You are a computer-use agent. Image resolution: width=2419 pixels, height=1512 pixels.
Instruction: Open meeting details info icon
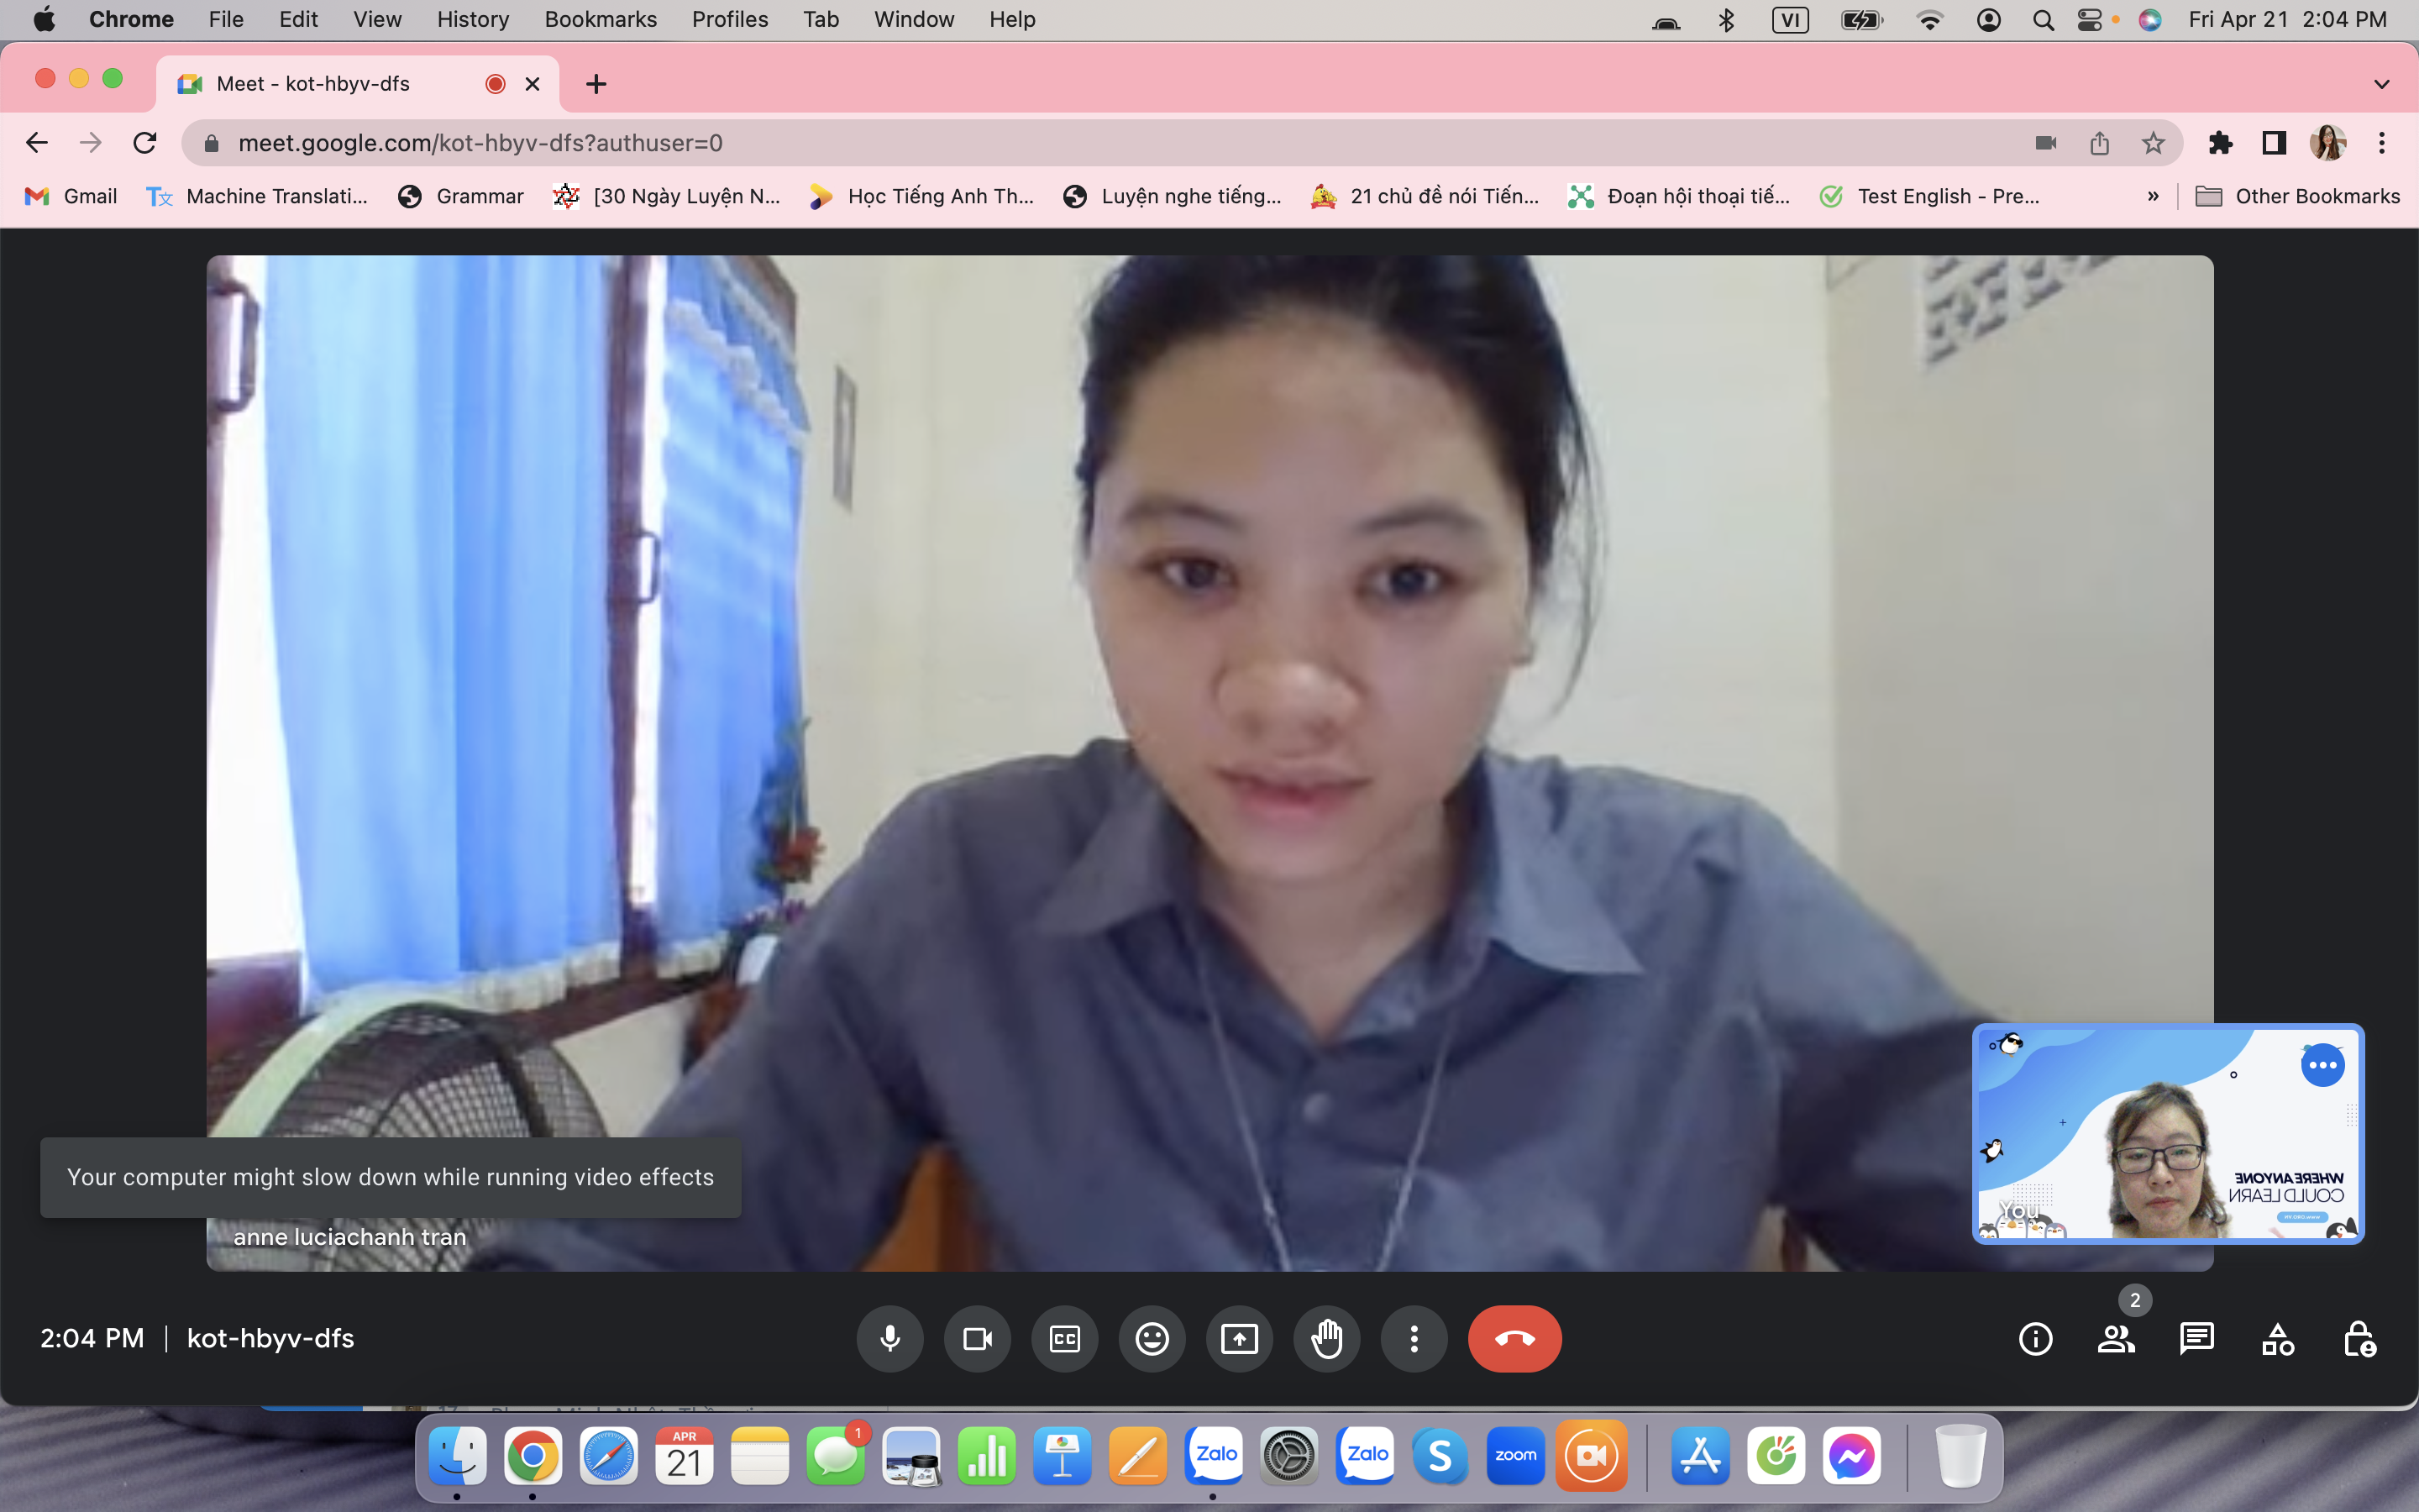2035,1339
